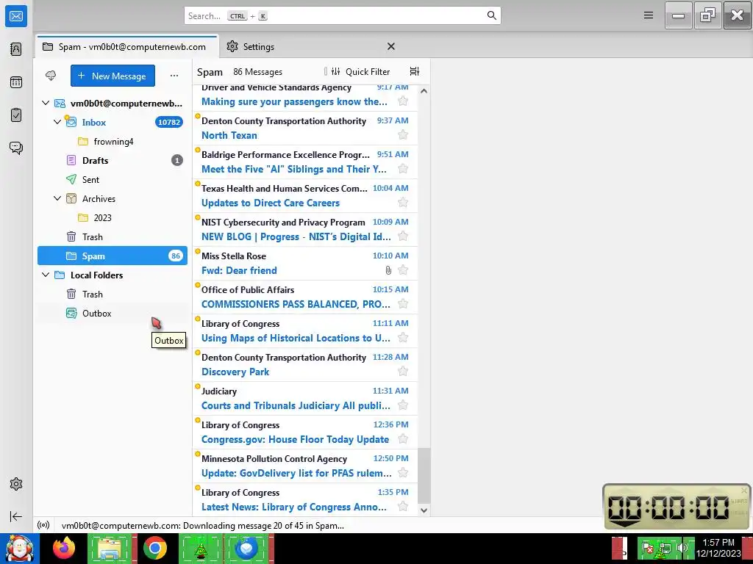Click the online status icon in status bar

click(43, 525)
